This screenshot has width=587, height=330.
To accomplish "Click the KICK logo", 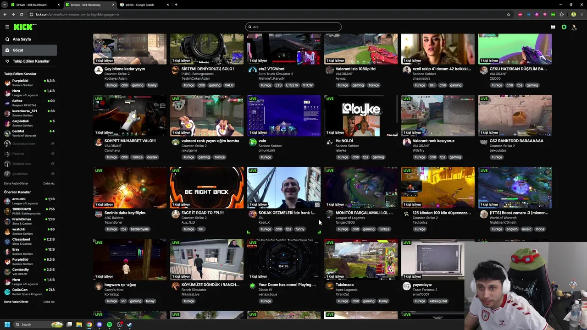I will [x=24, y=27].
